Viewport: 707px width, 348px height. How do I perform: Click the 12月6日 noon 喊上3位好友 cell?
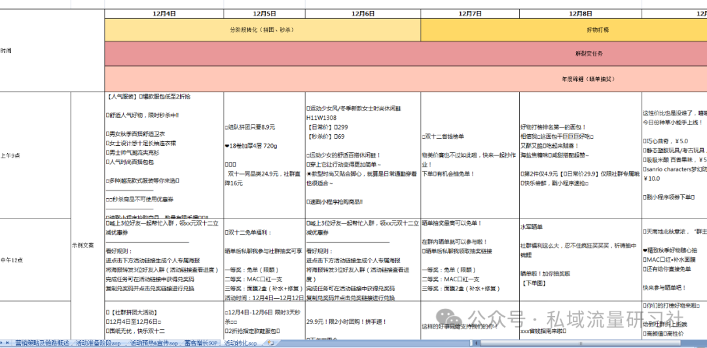click(x=363, y=260)
